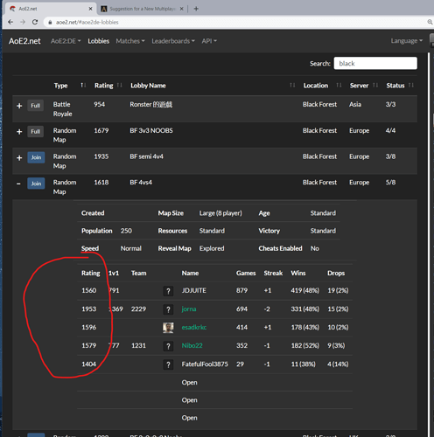Click the Map Size value Large (8 player)

(x=220, y=213)
